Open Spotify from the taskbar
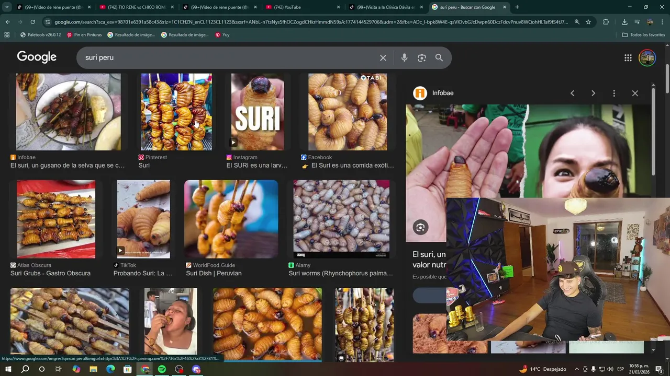The width and height of the screenshot is (670, 376). tap(162, 369)
